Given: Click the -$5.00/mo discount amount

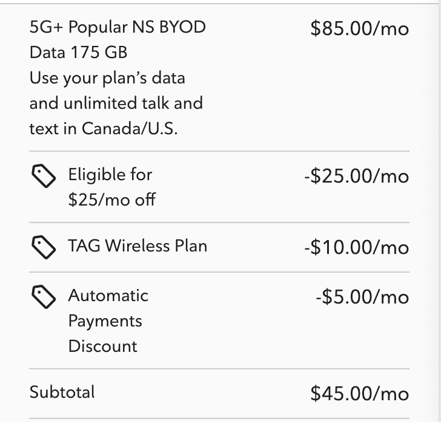Looking at the screenshot, I should point(362,297).
